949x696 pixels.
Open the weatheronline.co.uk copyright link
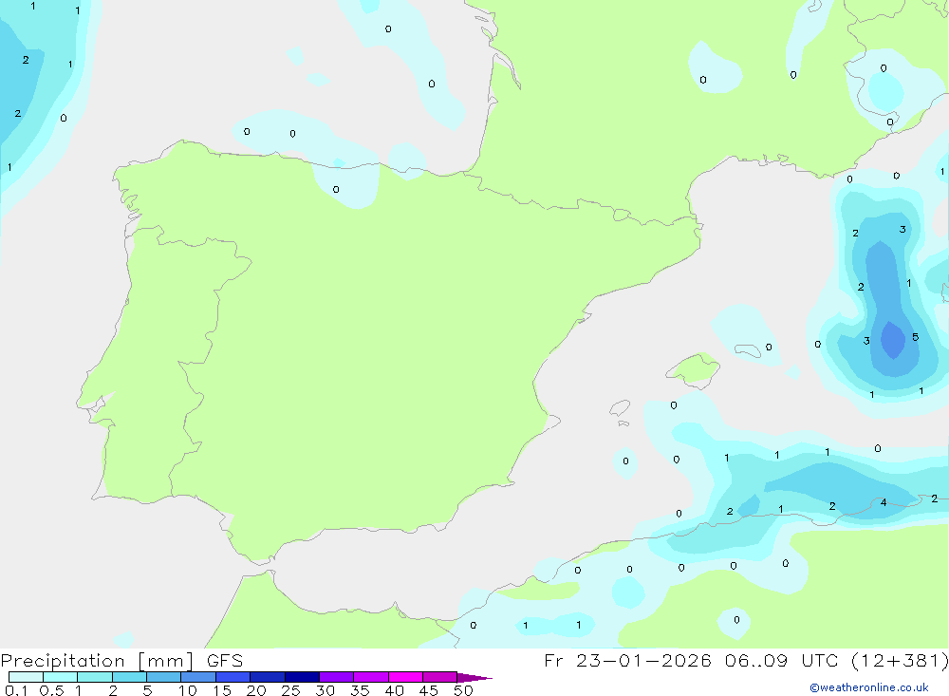coord(868,687)
